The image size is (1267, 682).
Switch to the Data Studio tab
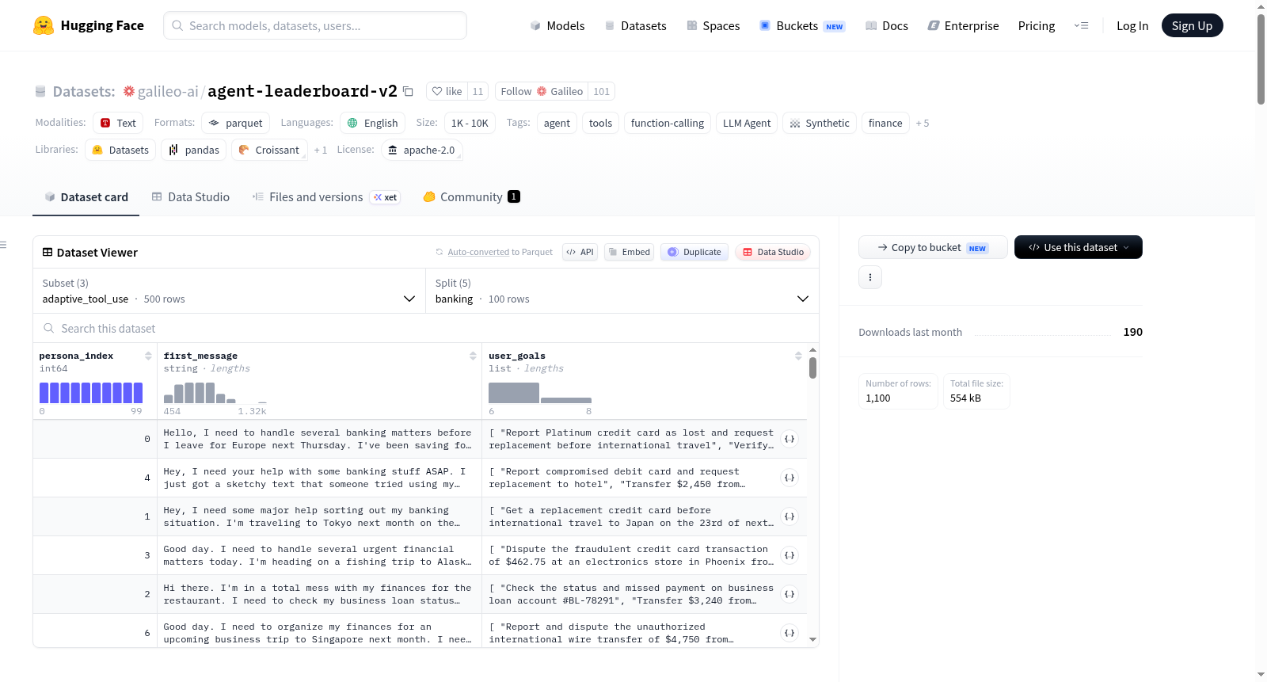191,196
